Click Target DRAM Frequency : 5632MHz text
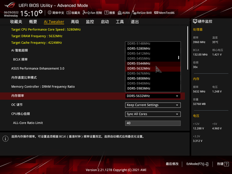 pos(37,36)
